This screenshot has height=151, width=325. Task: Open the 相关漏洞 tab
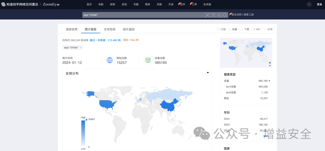pyautogui.click(x=128, y=29)
